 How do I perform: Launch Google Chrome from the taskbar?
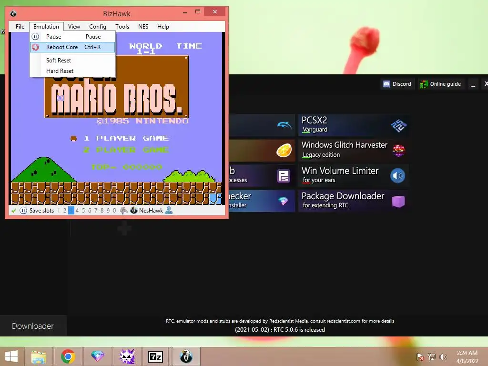[x=68, y=356]
